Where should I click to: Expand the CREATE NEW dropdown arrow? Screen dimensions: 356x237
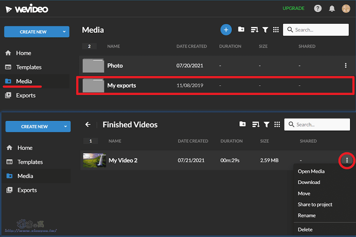point(65,32)
